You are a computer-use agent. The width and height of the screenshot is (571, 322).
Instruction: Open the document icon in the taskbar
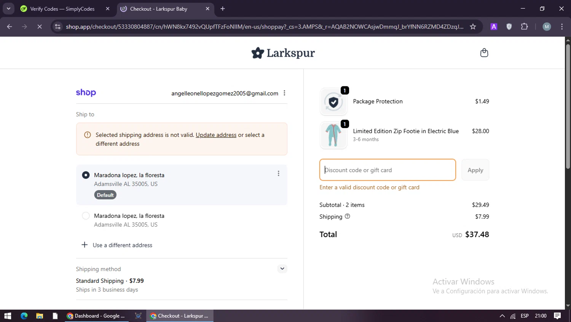55,316
